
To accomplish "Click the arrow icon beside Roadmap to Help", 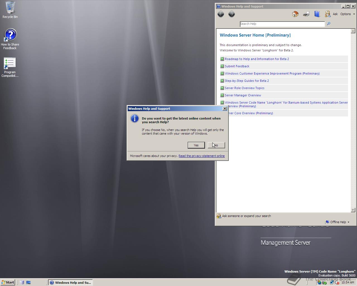I will pos(222,59).
